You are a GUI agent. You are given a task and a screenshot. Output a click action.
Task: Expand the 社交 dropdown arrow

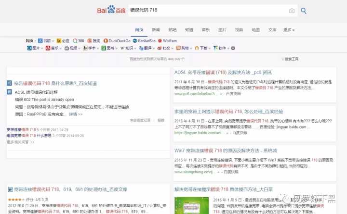[x=172, y=48]
